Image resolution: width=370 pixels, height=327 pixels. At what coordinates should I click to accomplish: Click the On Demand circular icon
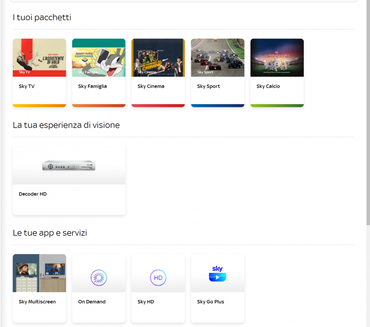click(98, 278)
